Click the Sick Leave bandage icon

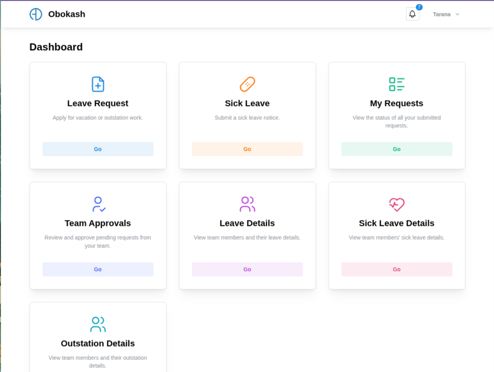[247, 84]
